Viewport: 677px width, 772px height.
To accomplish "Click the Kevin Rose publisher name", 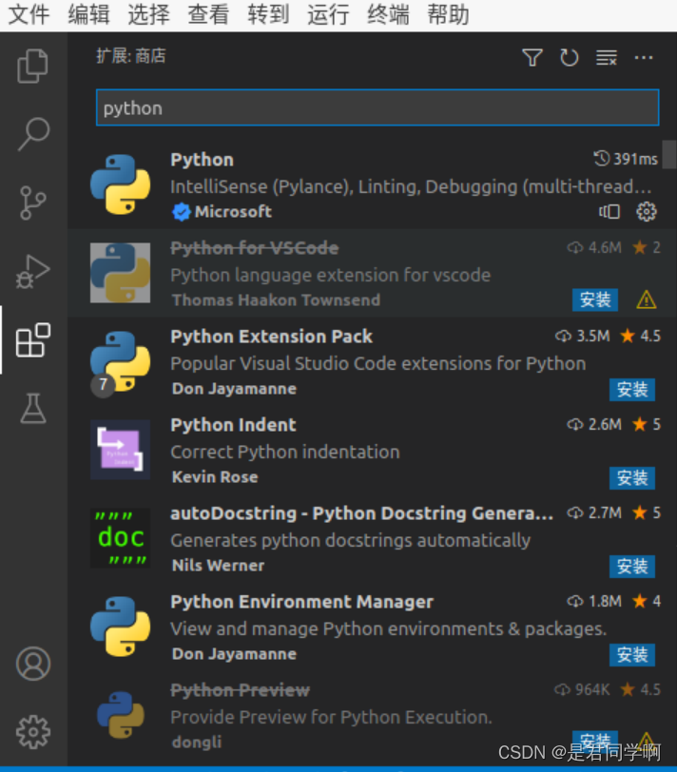I will pyautogui.click(x=215, y=476).
